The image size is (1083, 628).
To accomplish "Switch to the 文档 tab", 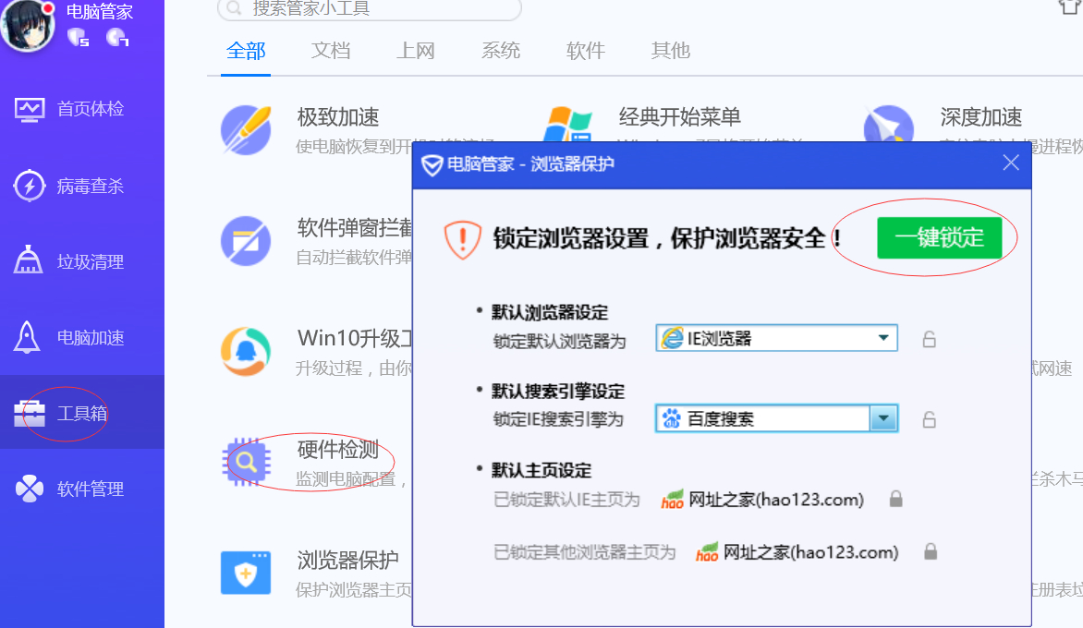I will (x=331, y=51).
